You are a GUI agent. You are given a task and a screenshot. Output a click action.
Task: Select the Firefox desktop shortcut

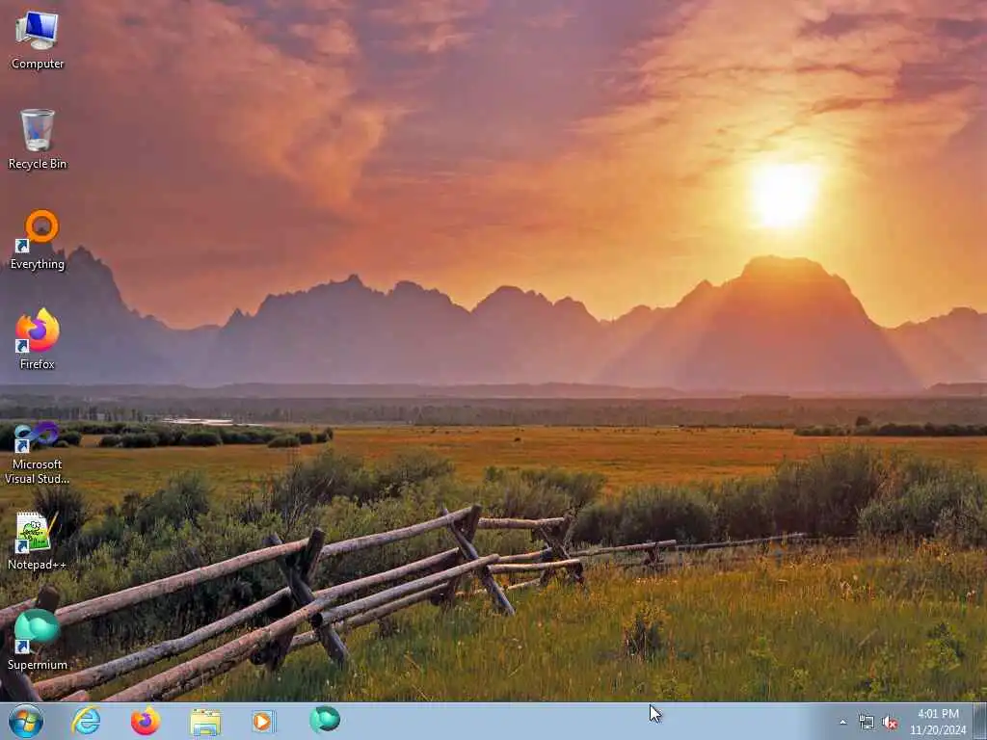[x=38, y=340]
